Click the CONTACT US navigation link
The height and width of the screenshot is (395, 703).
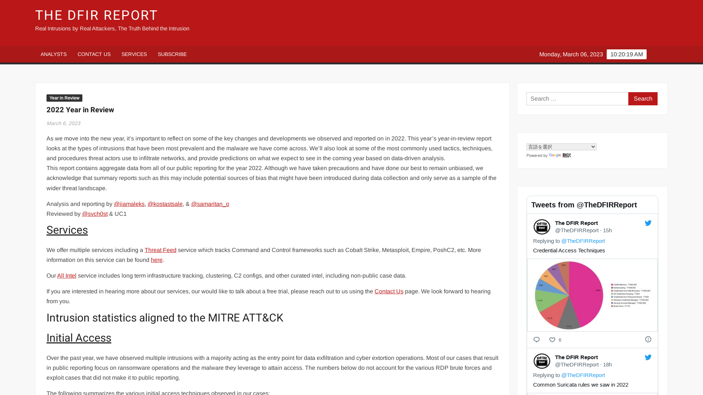point(94,54)
